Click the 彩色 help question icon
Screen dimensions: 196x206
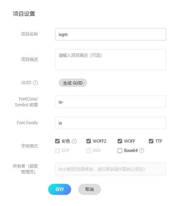click(74, 141)
